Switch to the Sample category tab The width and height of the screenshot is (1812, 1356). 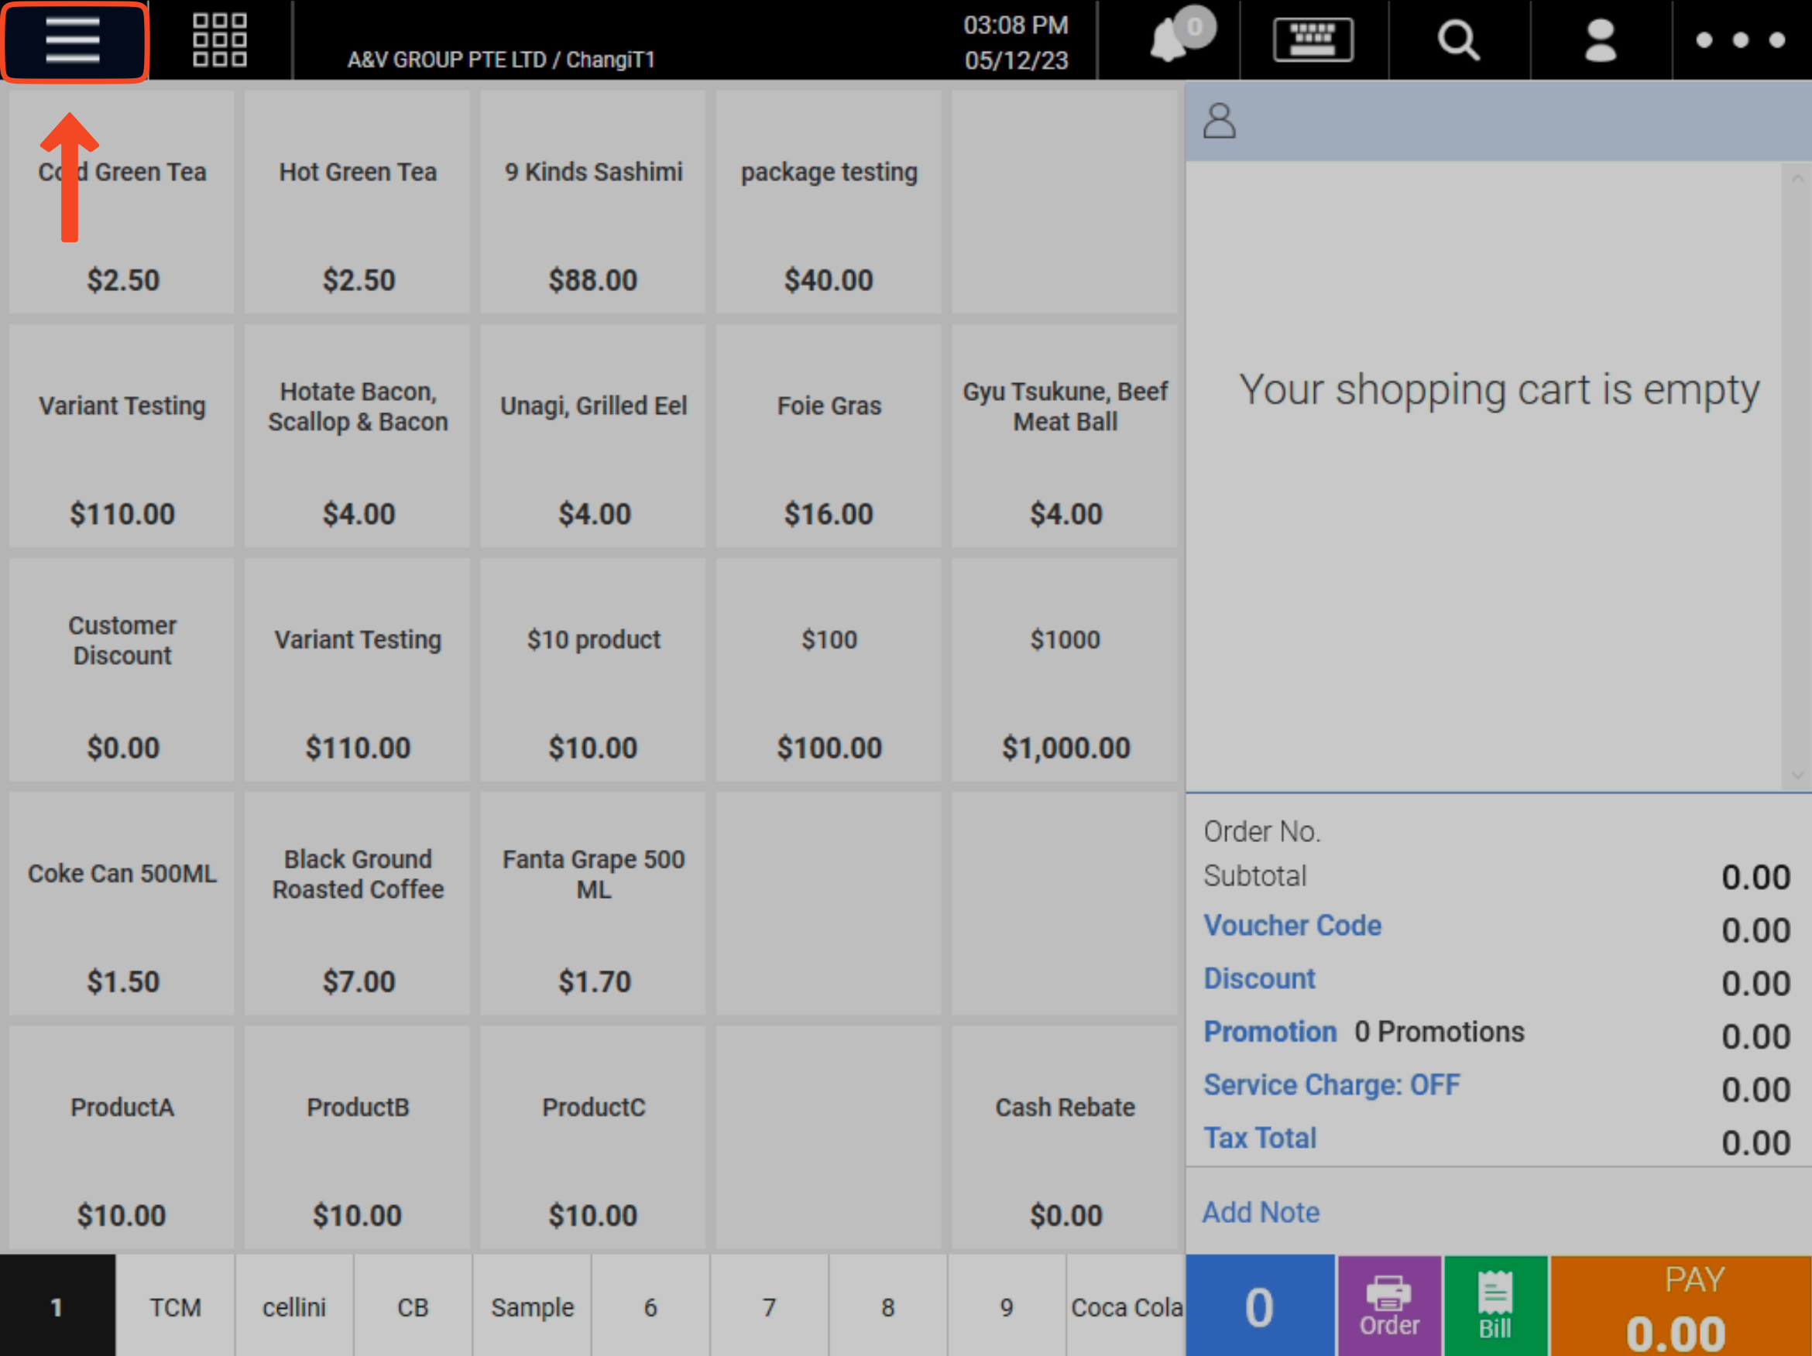point(532,1305)
